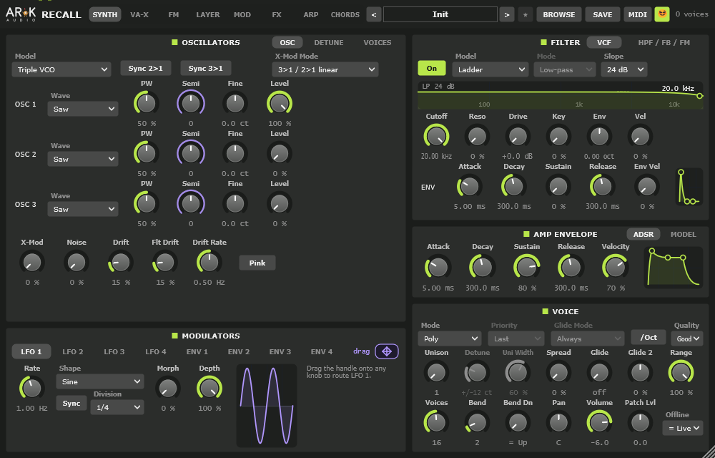The width and height of the screenshot is (715, 458).
Task: Click the BROWSE button
Action: click(559, 14)
